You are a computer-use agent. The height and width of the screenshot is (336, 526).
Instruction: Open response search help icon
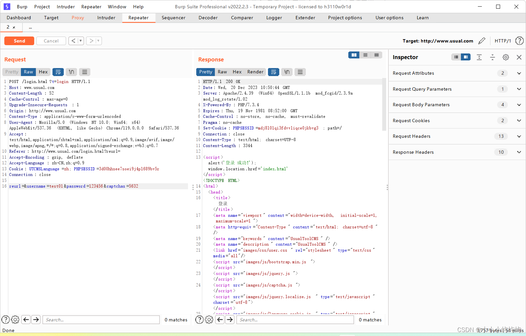[200, 320]
